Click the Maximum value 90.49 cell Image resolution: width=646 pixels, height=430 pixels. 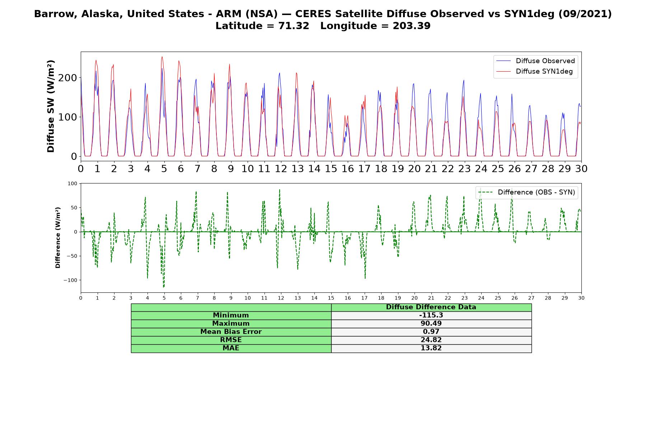pos(431,324)
